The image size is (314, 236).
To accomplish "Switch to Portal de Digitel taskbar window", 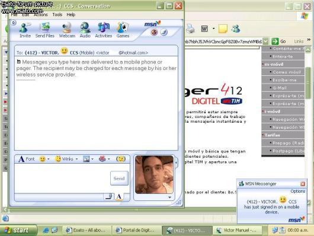I will point(136,230).
